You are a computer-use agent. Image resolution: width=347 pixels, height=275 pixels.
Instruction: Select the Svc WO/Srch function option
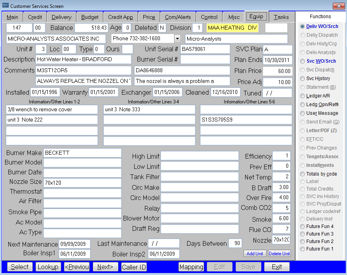302,61
